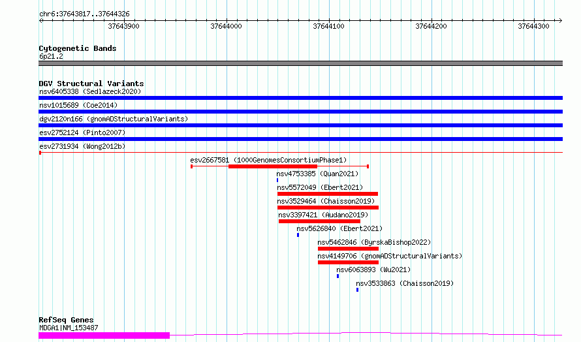Screen dimensions: 581x342
Task: Click the 37643900 ruler position
Action: 124,26
